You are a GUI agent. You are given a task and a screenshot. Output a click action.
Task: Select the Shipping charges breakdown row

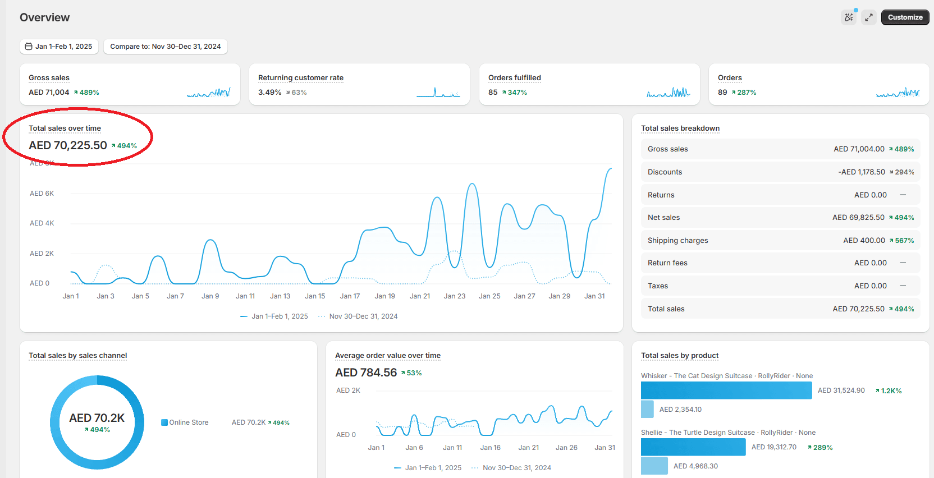(781, 240)
